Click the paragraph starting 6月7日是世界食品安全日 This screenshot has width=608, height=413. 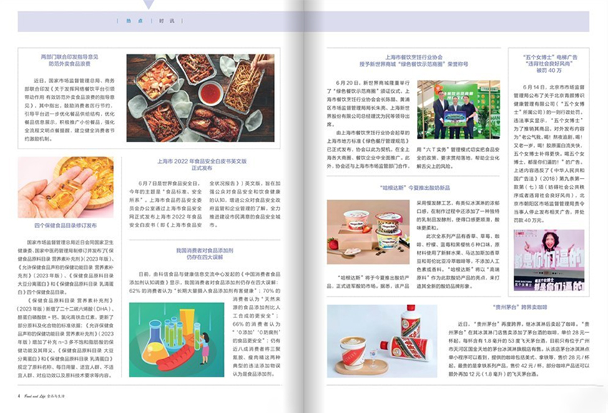205,204
